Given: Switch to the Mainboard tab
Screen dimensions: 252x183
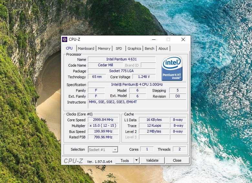Looking at the screenshot, I should (x=86, y=48).
